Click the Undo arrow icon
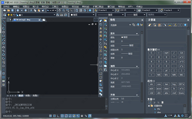 [x=48, y=11]
